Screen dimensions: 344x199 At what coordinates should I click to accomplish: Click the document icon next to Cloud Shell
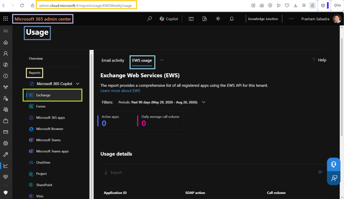coord(205,19)
